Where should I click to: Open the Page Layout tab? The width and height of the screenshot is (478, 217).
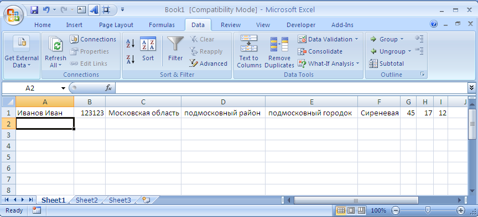point(116,25)
